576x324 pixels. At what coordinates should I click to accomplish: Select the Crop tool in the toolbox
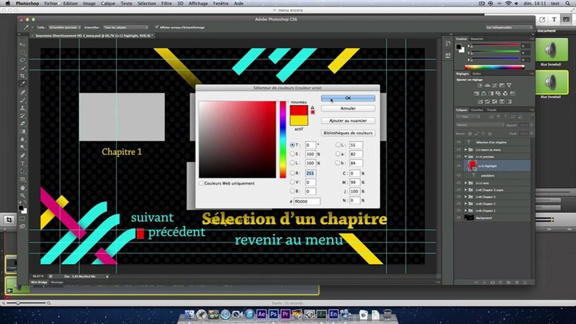pos(23,76)
